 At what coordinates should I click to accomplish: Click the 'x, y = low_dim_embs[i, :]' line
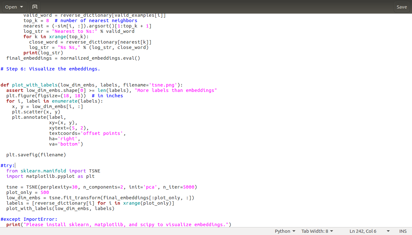[x=48, y=106]
